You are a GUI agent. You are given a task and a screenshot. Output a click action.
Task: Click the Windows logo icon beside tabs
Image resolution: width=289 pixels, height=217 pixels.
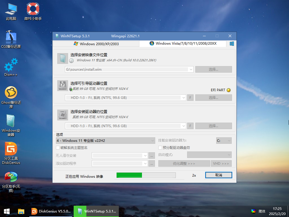232,44
